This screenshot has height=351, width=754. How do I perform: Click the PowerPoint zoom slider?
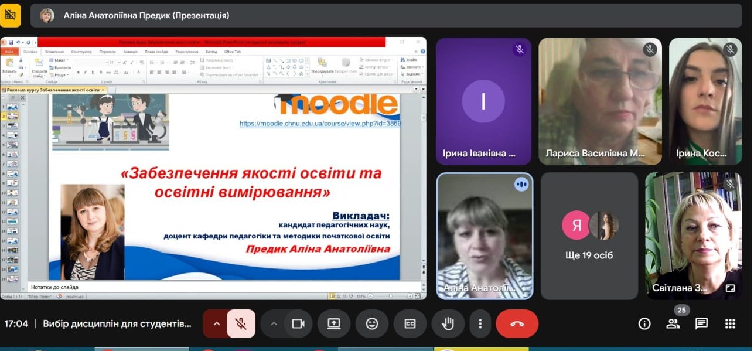tap(391, 296)
